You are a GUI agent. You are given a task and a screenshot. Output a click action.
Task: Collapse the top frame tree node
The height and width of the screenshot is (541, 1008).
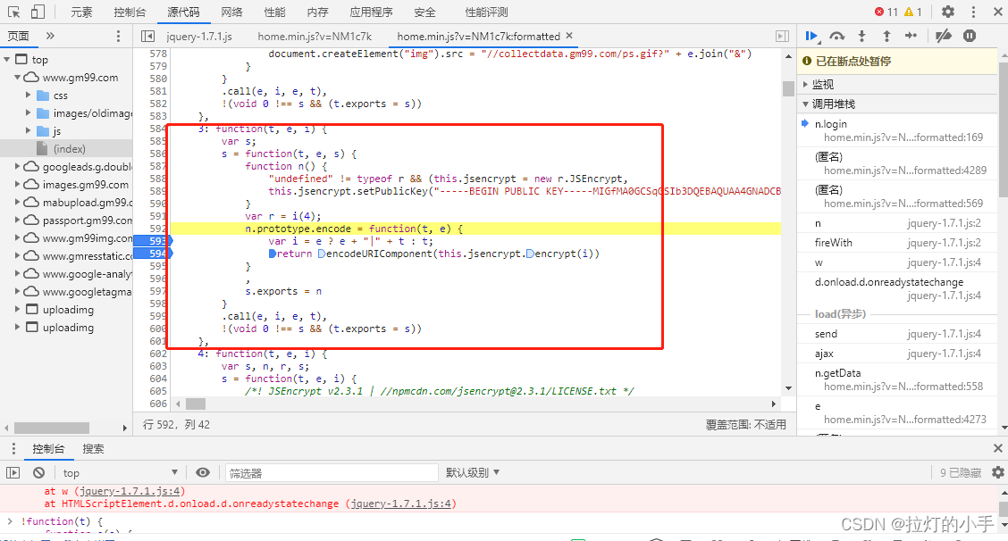pyautogui.click(x=7, y=60)
